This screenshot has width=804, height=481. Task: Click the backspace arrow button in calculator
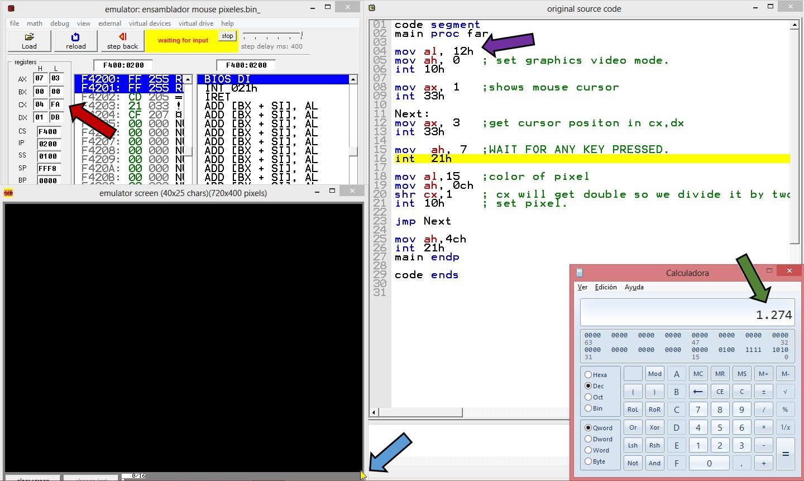pos(698,392)
